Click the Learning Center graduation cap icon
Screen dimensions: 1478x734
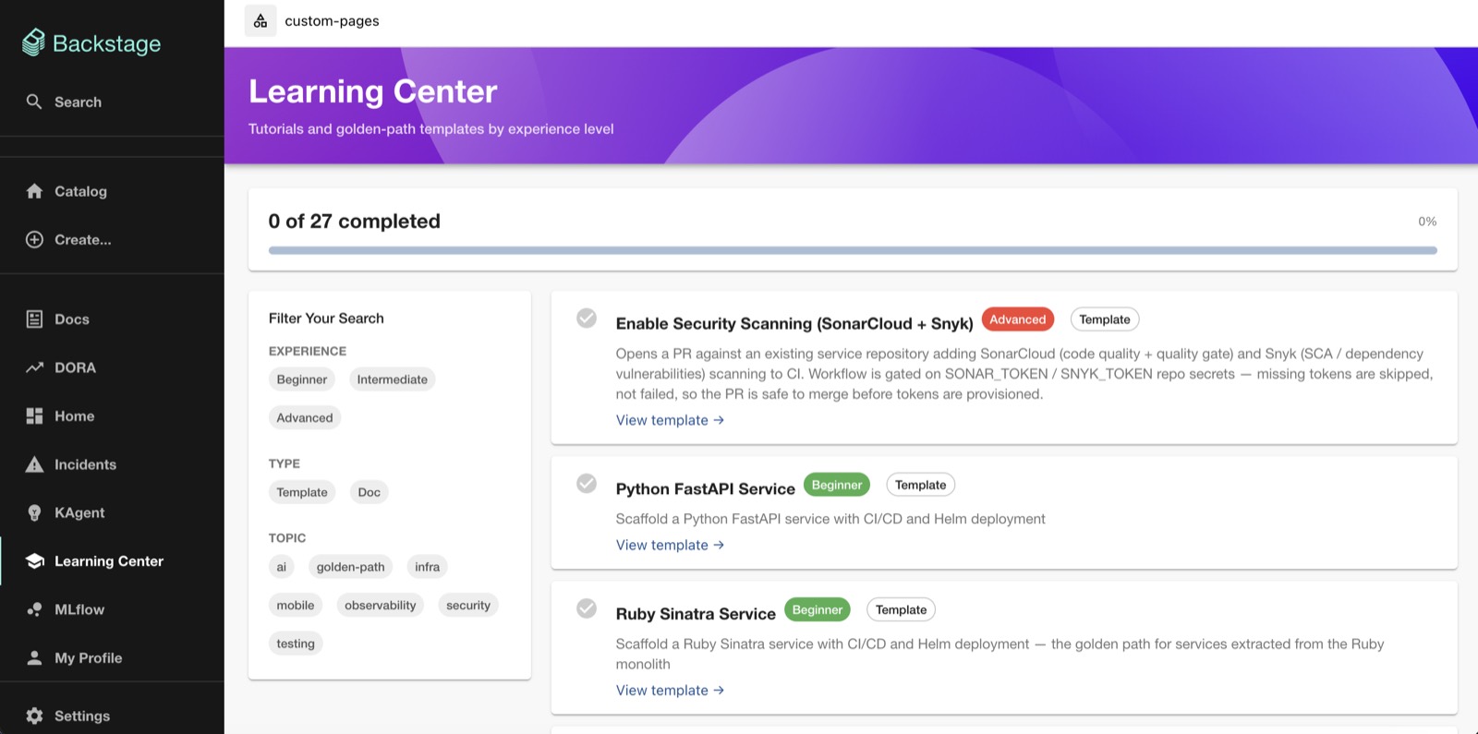click(35, 561)
